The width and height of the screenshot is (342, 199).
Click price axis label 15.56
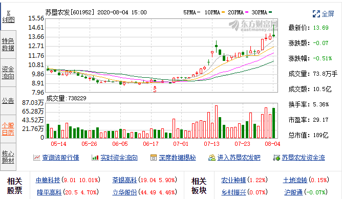pos(36,18)
